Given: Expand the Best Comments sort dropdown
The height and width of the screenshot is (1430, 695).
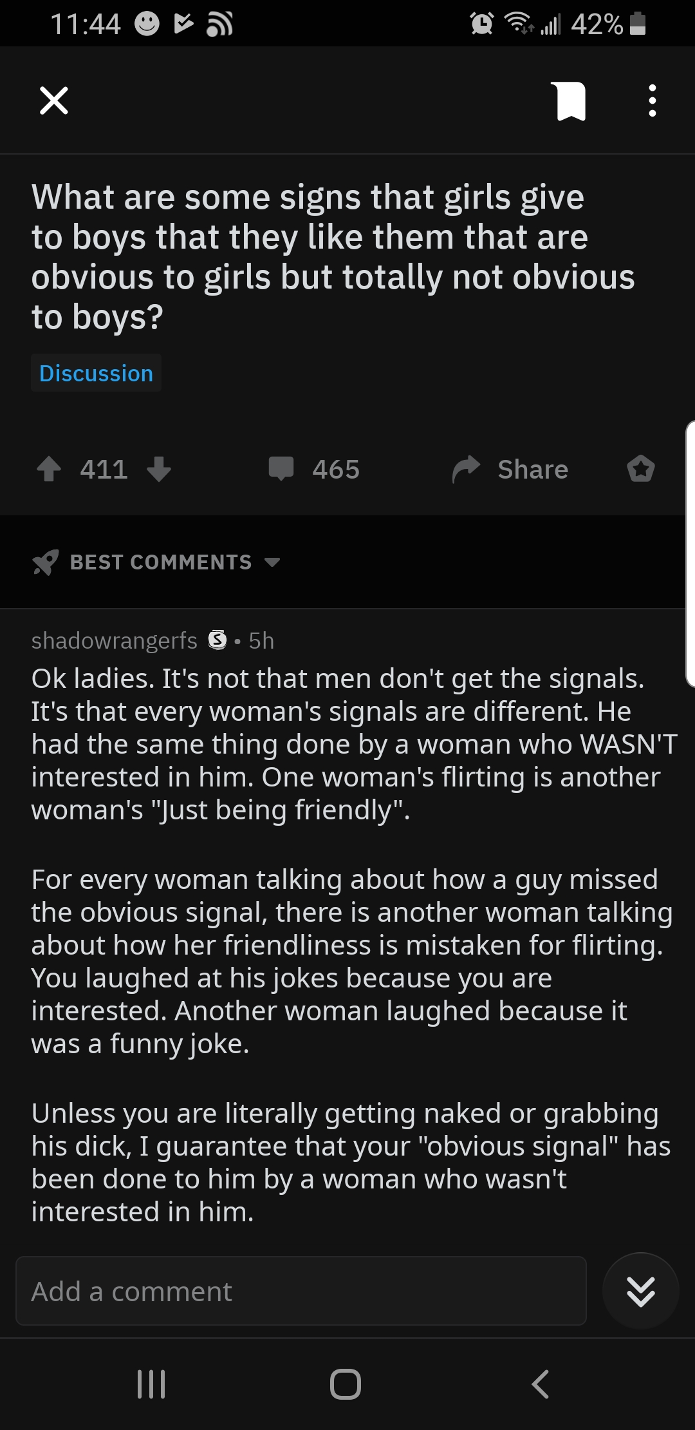Looking at the screenshot, I should point(272,562).
